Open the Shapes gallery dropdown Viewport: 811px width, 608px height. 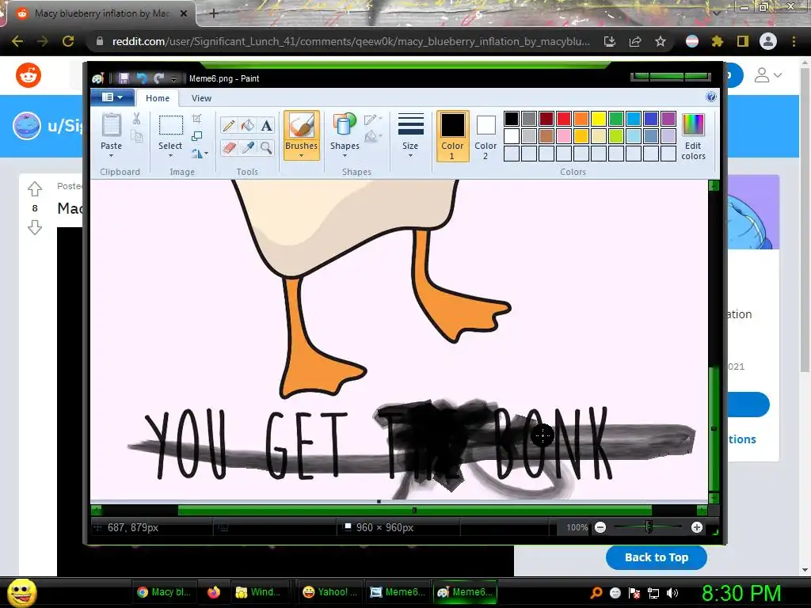coord(345,155)
